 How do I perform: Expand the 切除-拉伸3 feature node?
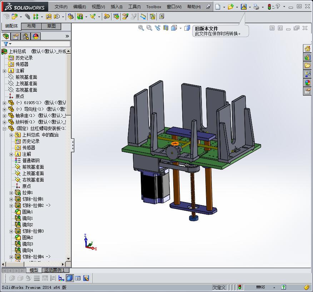click(11, 231)
